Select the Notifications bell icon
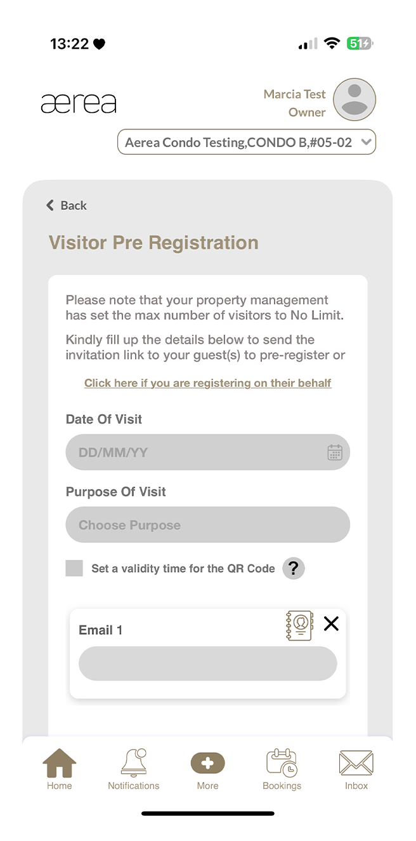Image resolution: width=416 pixels, height=841 pixels. [x=133, y=764]
